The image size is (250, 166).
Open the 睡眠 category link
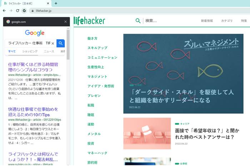[x=91, y=115]
